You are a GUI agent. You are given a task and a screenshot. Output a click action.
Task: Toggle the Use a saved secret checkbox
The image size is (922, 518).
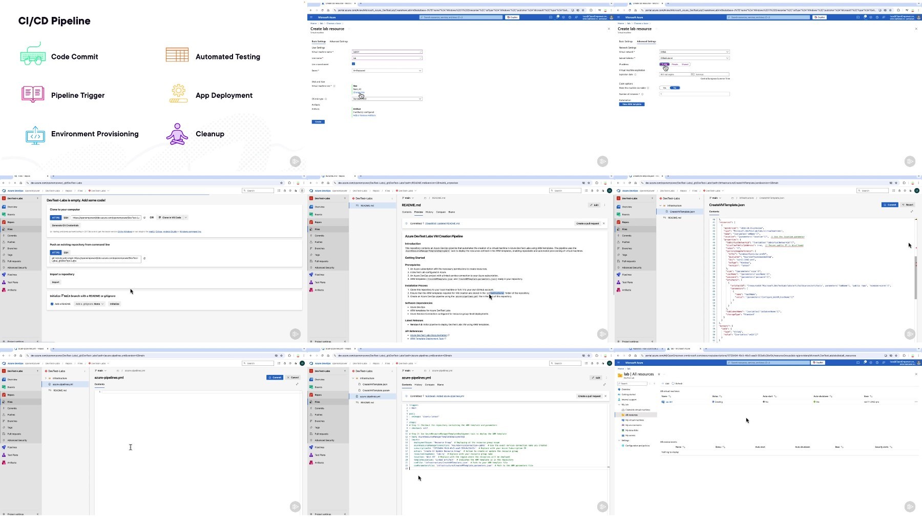coord(353,64)
